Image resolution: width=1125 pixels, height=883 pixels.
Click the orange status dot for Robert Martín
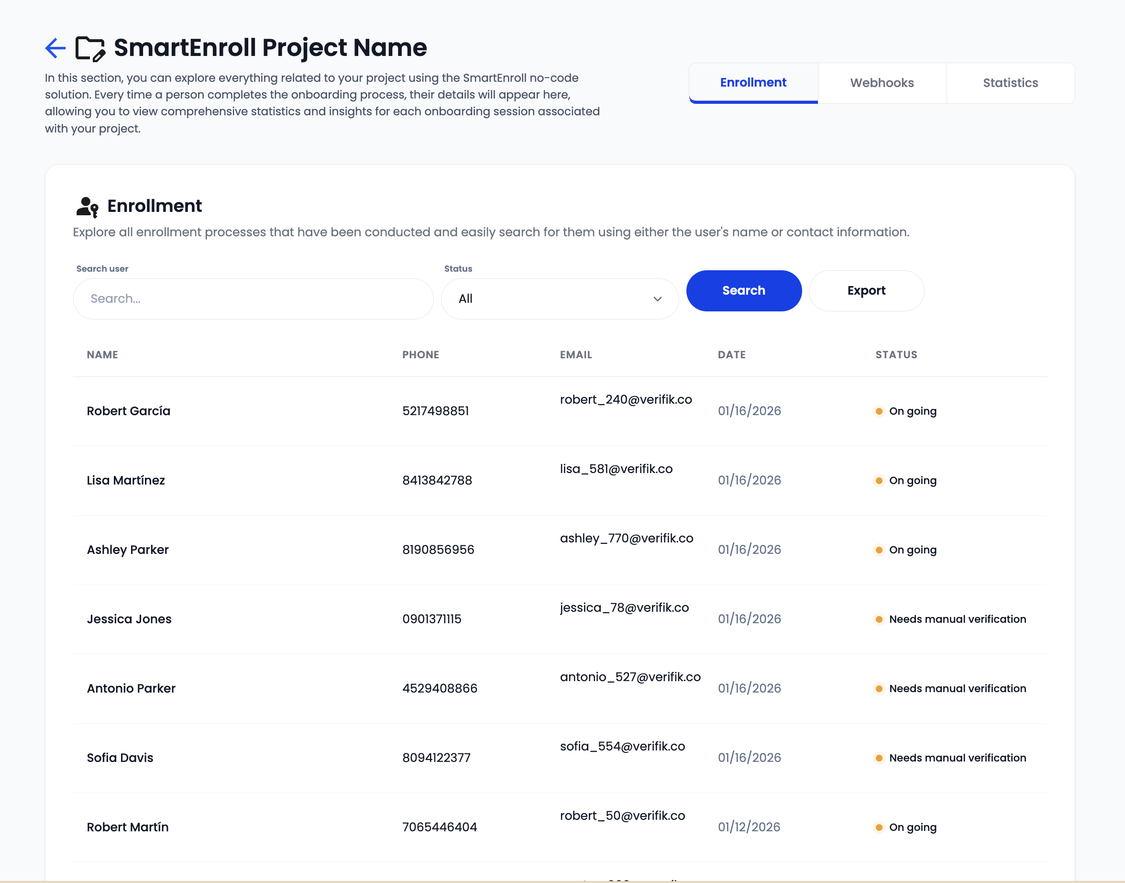point(878,827)
